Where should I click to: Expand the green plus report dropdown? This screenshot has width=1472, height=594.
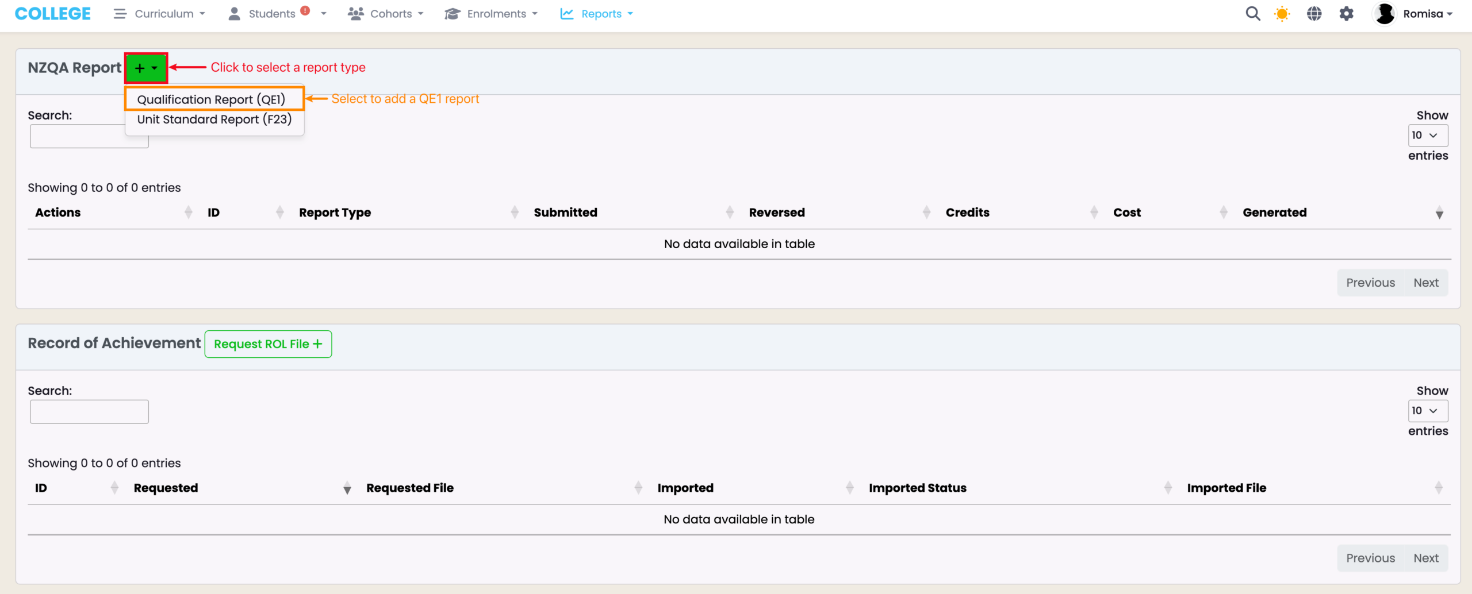146,68
